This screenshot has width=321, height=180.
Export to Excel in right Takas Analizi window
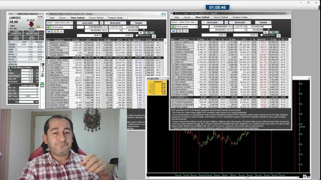pos(180,31)
